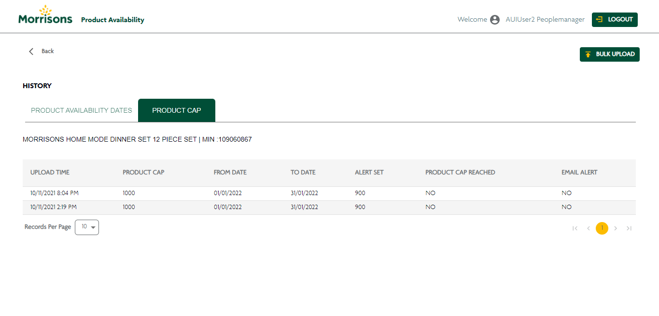Go to previous page of records
Screen dimensions: 659x316
[x=589, y=228]
